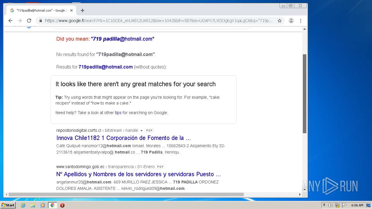Click the PDF badge on santodomingo.gob.ec result
Screen dimensions: 372x209
(160, 167)
